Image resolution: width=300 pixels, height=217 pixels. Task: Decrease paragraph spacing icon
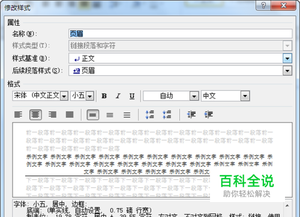coord(167,115)
